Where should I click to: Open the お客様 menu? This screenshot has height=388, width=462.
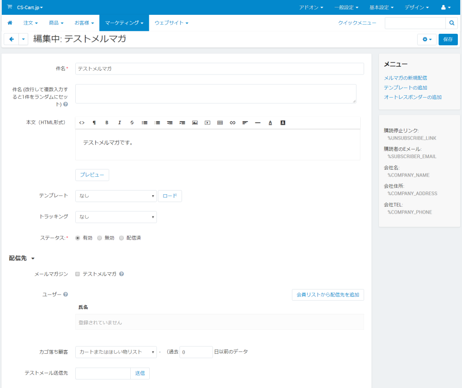tap(84, 23)
